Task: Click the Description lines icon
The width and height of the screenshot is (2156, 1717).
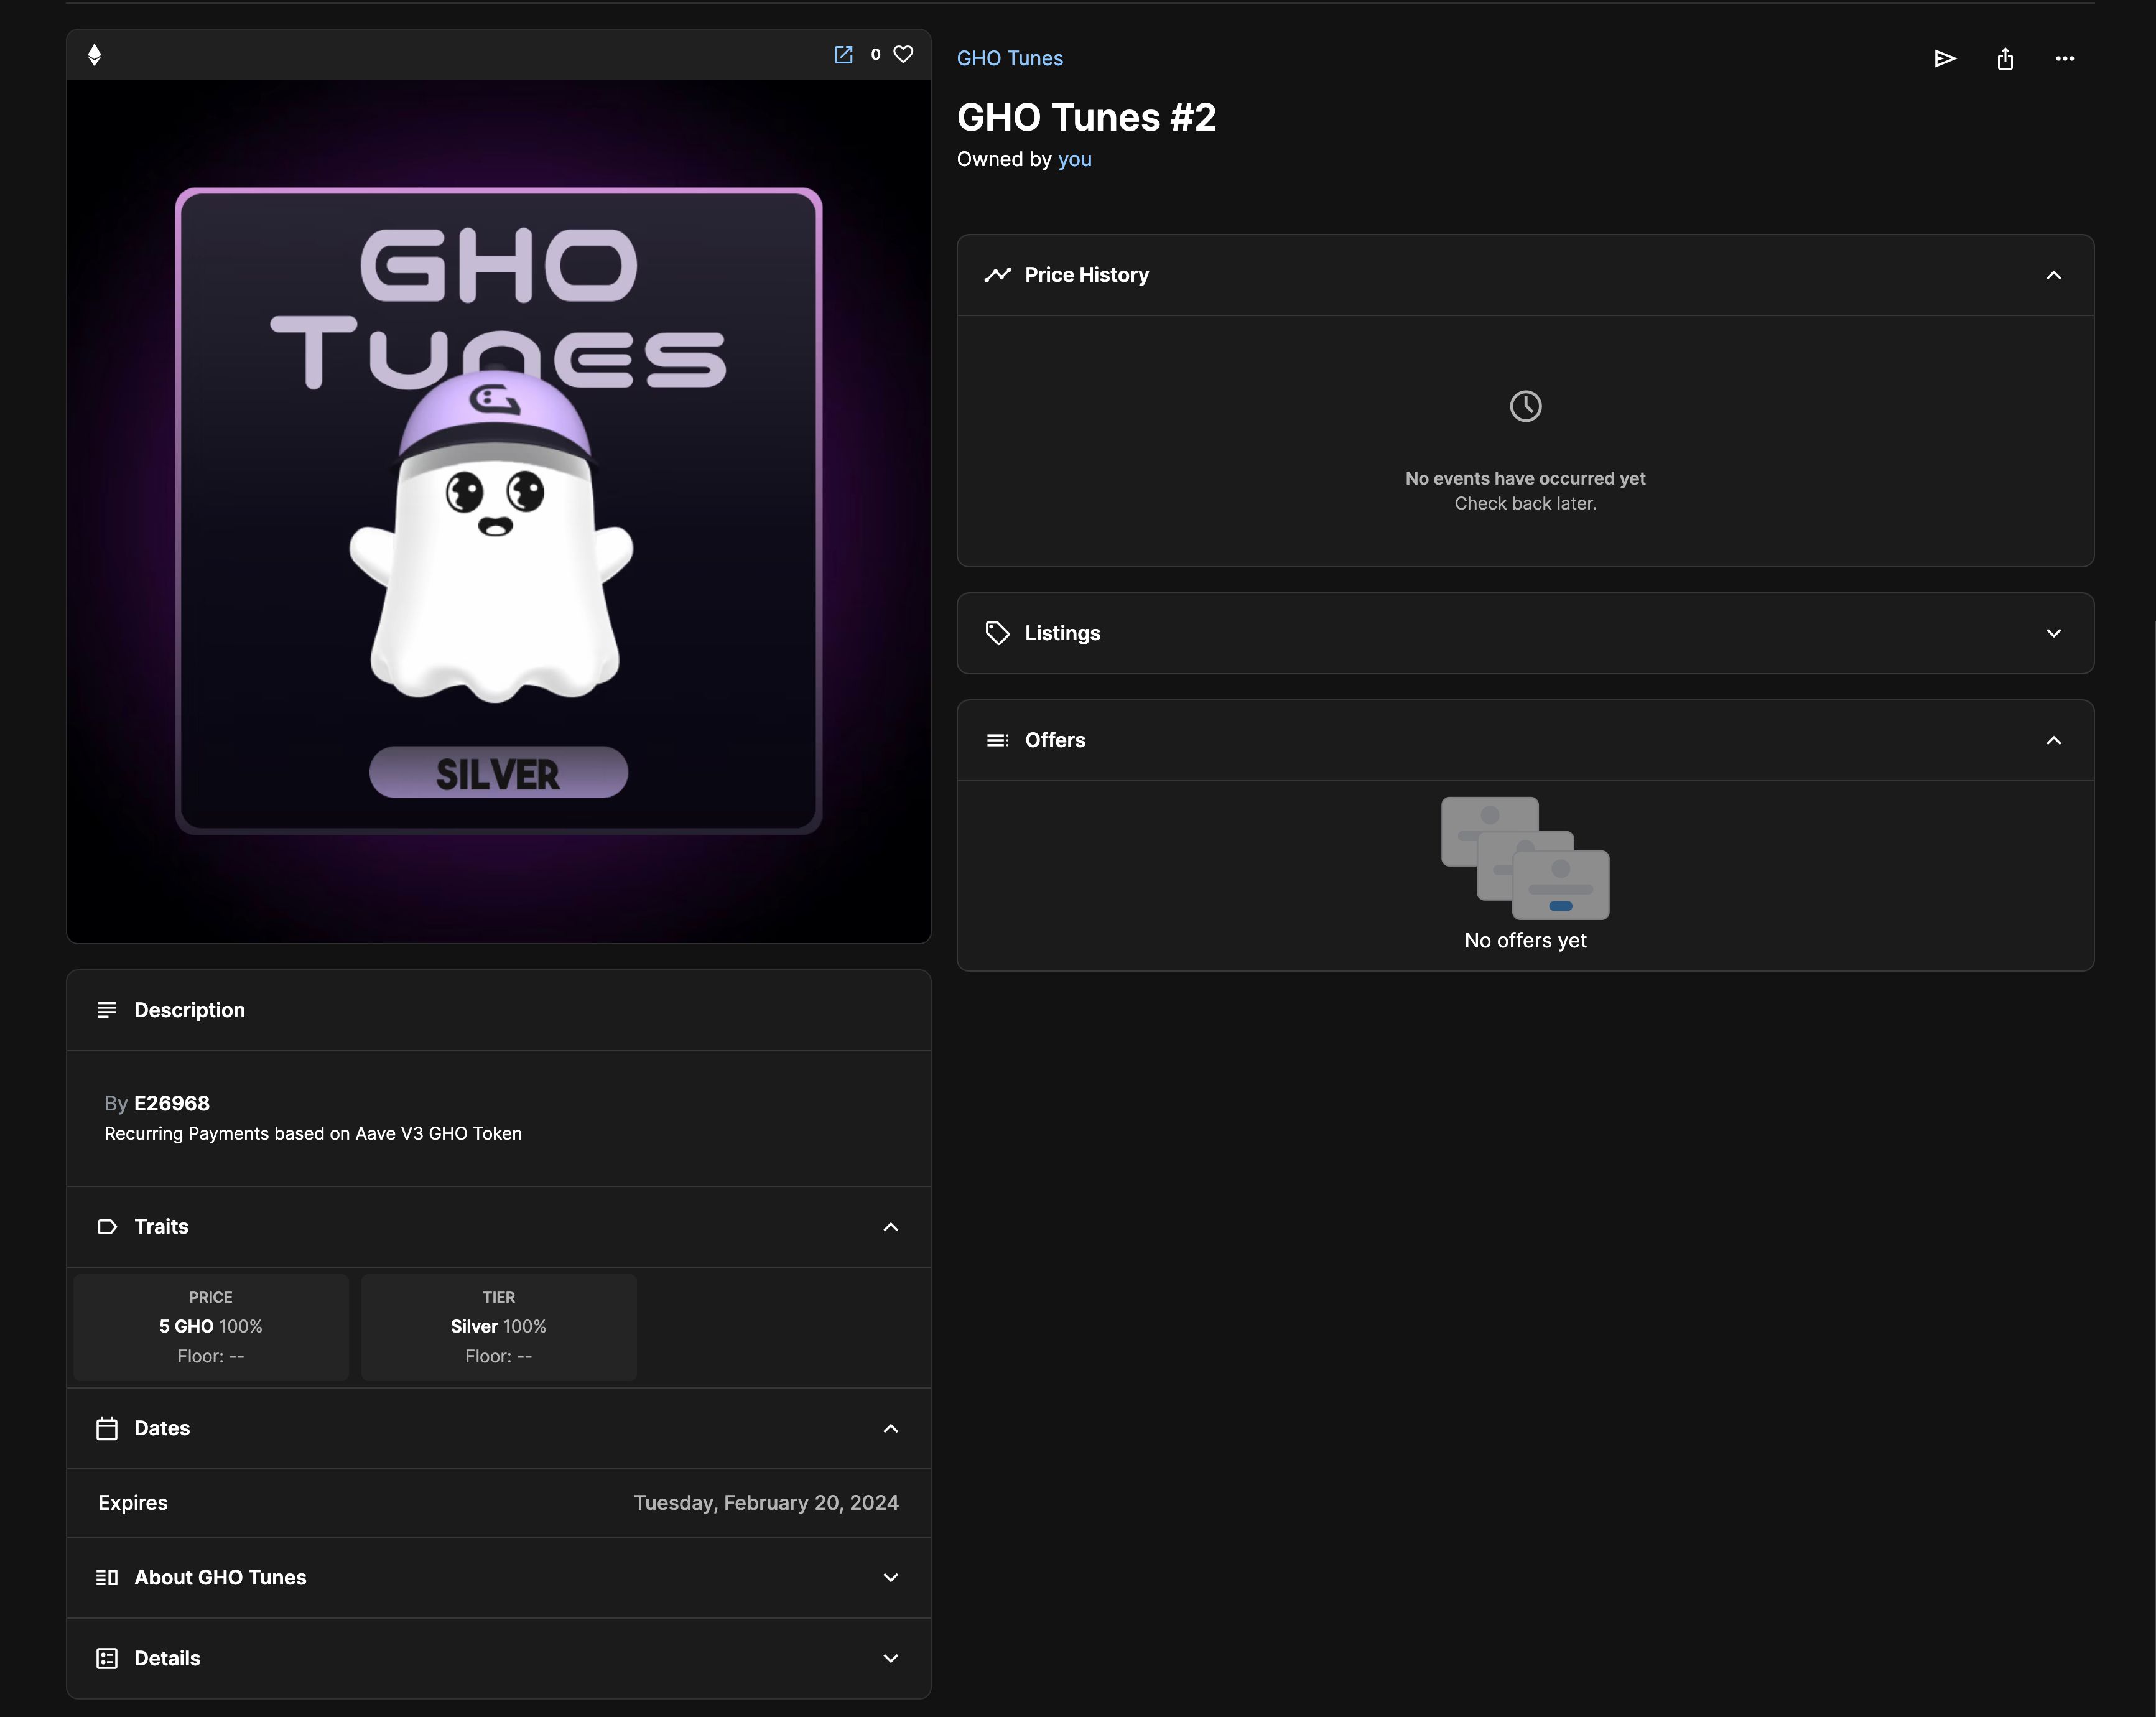Action: pos(107,1010)
